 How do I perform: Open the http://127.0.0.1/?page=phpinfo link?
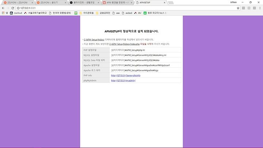(126, 76)
